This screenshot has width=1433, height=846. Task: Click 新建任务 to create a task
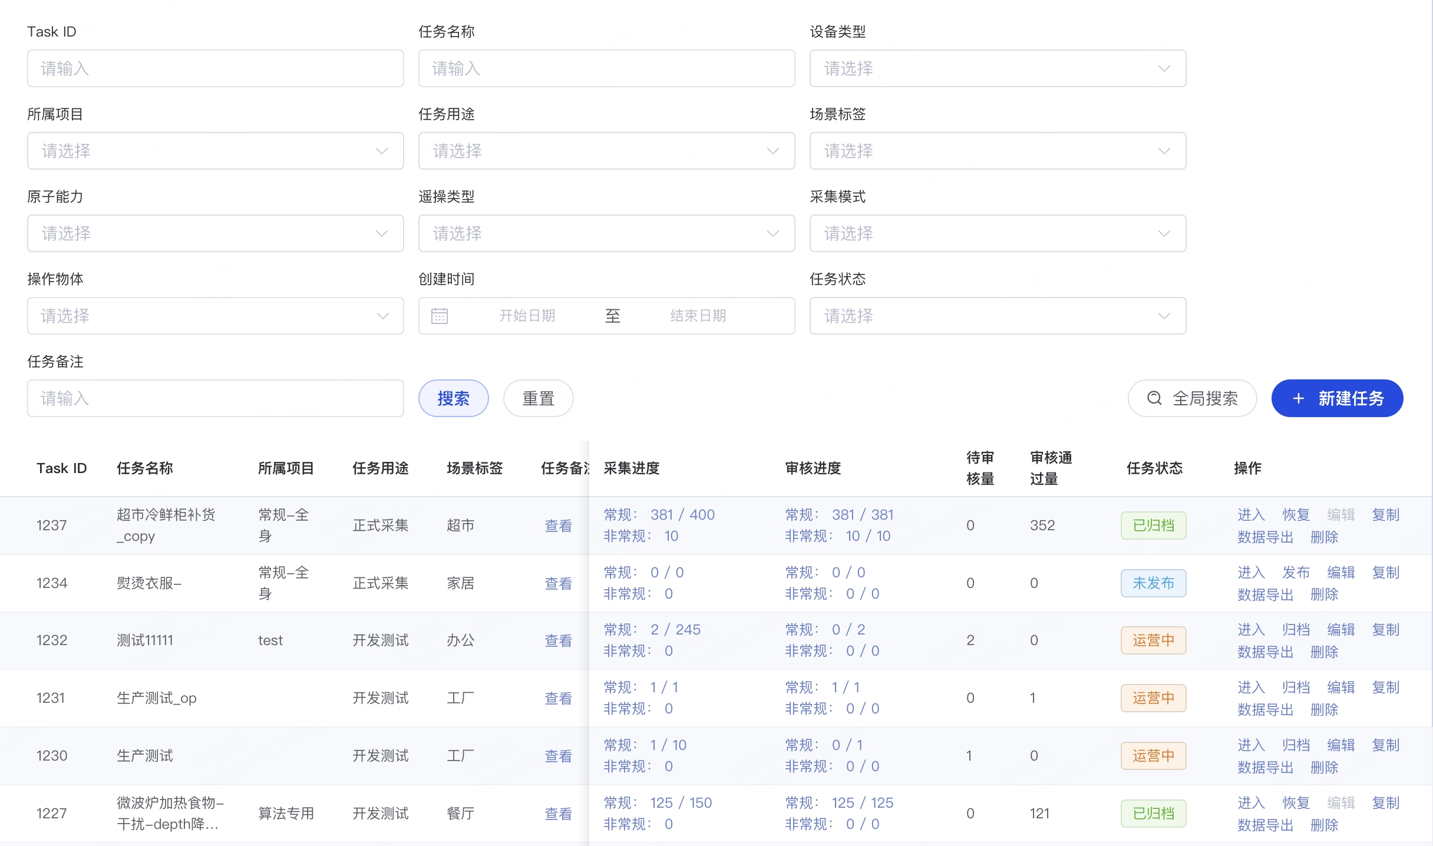[1338, 398]
